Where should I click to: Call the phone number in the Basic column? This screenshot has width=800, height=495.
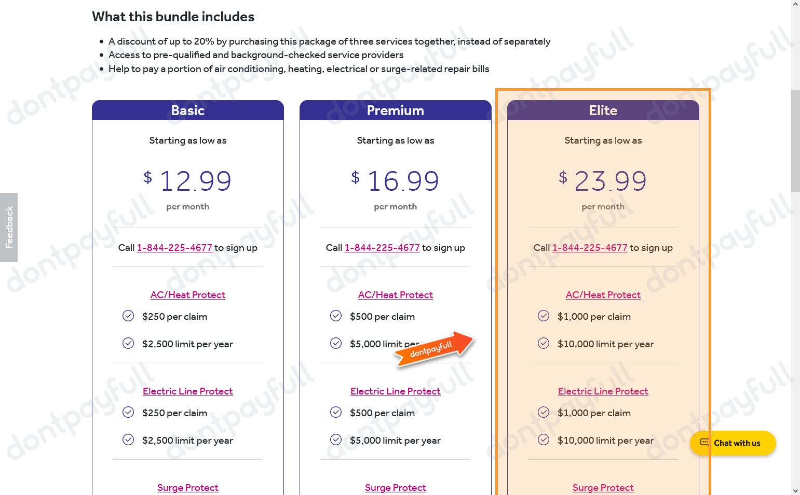click(x=174, y=247)
